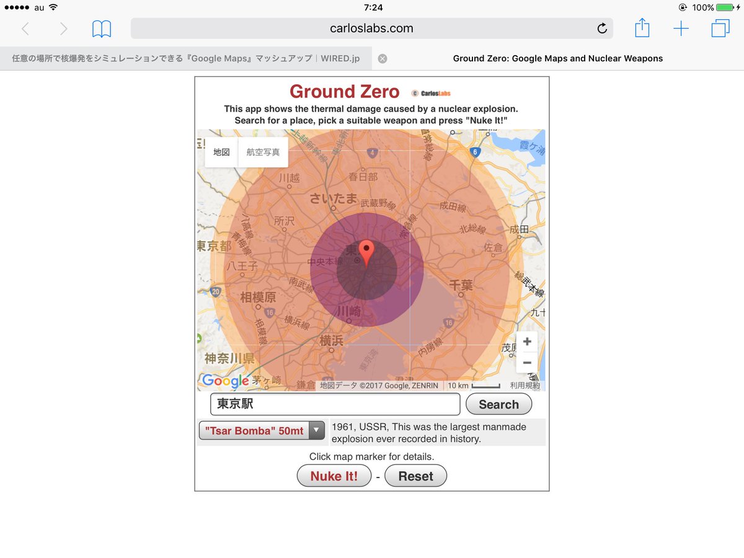Screen dimensions: 744x558
Task: Click the 所沢 label on map
Action: [x=284, y=221]
